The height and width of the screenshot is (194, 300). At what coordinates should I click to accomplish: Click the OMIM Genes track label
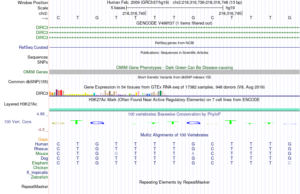(36, 72)
